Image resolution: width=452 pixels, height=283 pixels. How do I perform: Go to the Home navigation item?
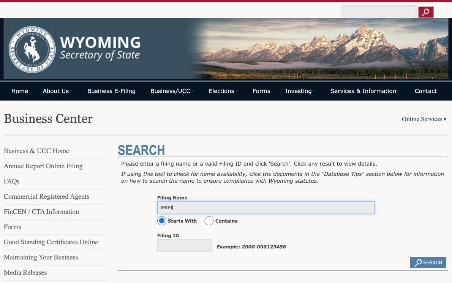(x=20, y=91)
